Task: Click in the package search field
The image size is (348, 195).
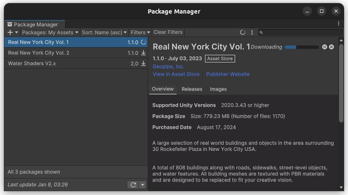Action: [x=303, y=32]
